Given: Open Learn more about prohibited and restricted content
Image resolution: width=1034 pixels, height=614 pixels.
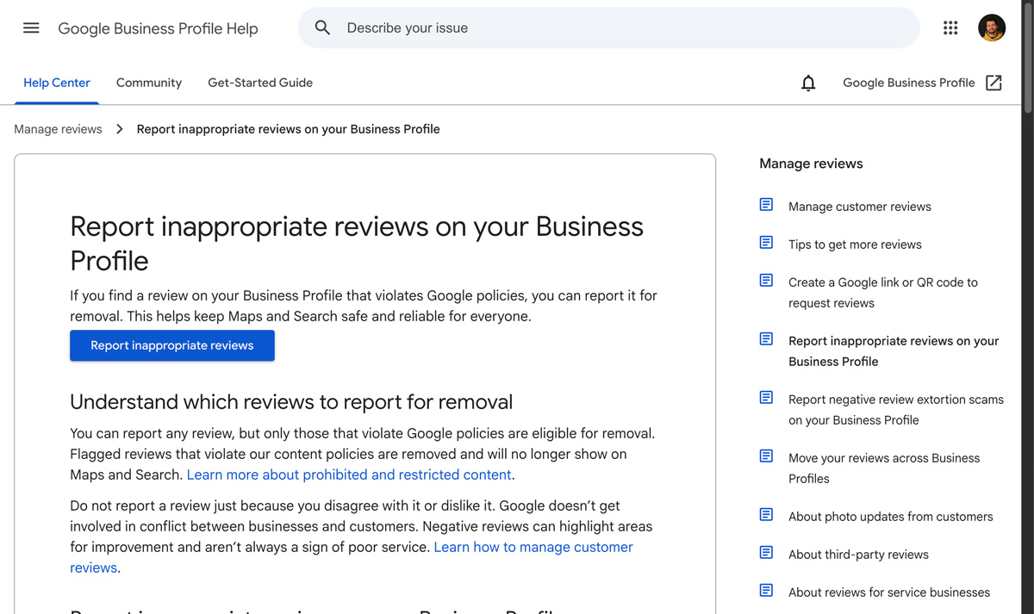Looking at the screenshot, I should tap(349, 474).
